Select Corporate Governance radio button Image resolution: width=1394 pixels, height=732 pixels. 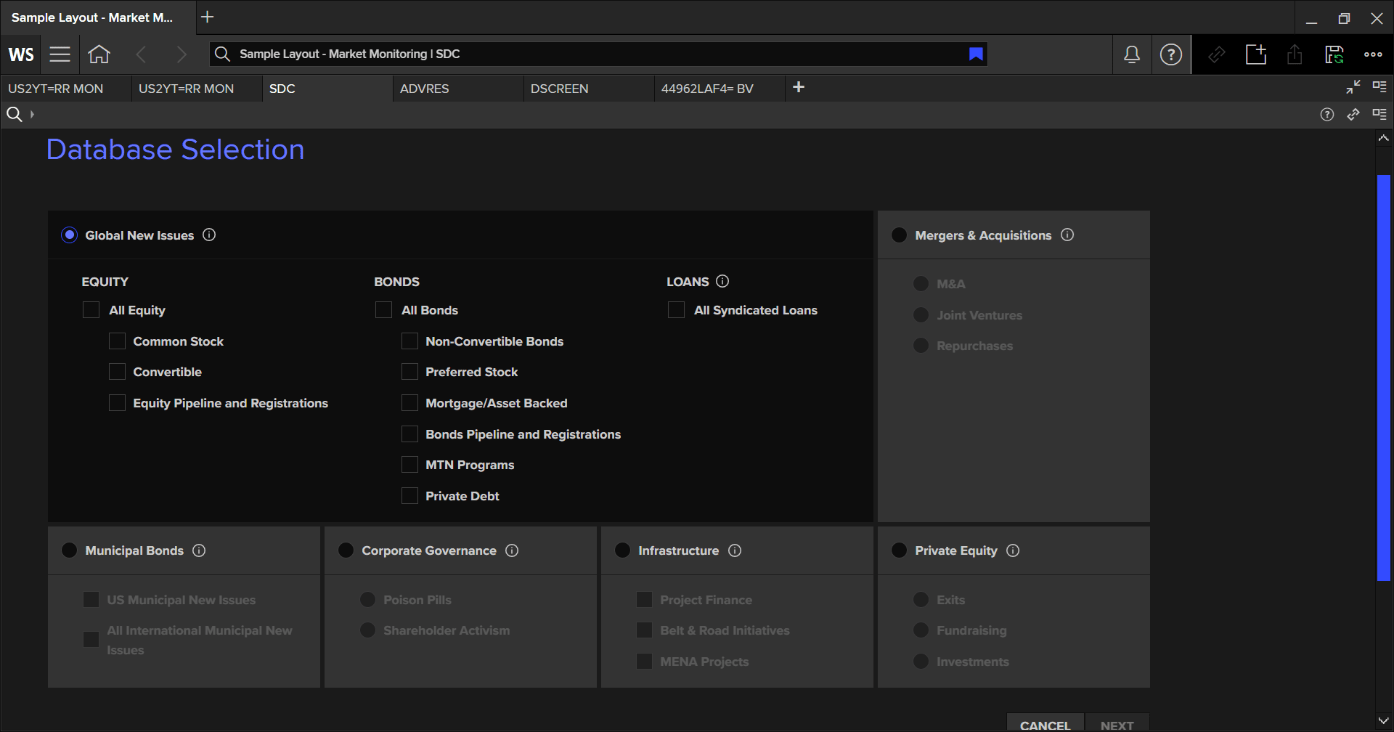pyautogui.click(x=346, y=550)
